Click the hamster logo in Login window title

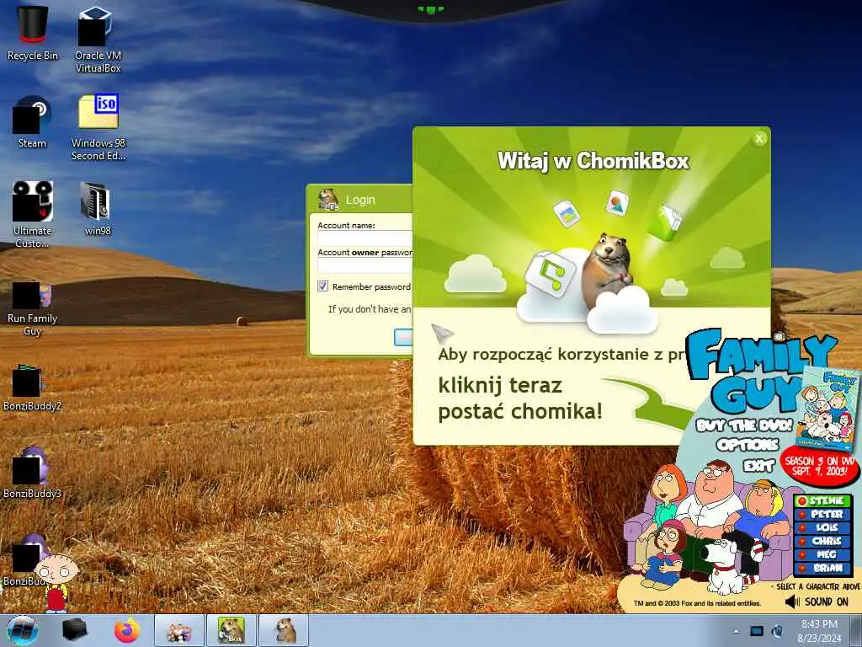[x=328, y=199]
